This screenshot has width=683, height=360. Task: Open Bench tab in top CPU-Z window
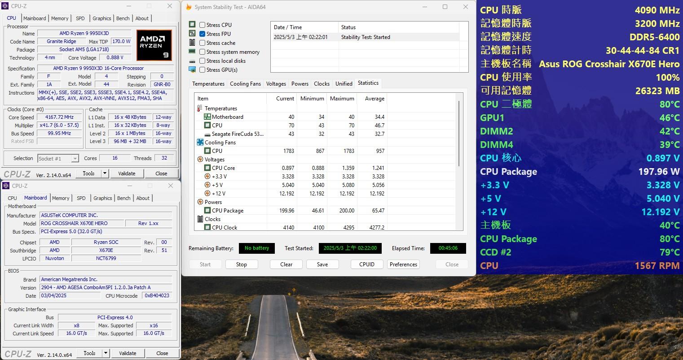point(123,18)
